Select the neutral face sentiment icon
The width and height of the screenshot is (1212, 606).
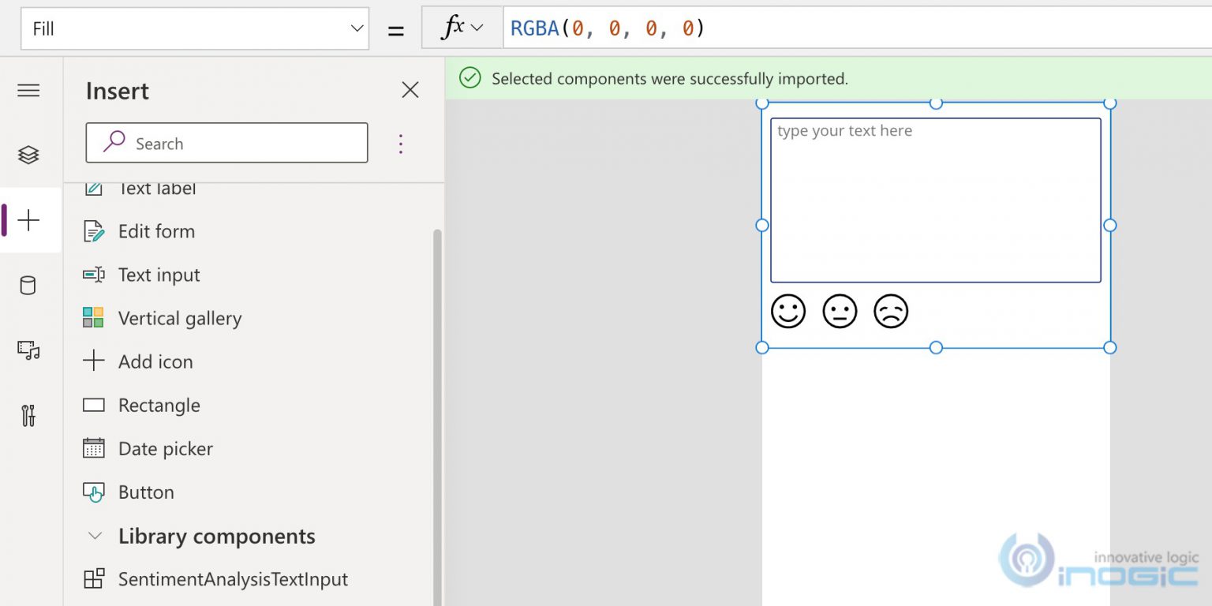click(x=840, y=311)
